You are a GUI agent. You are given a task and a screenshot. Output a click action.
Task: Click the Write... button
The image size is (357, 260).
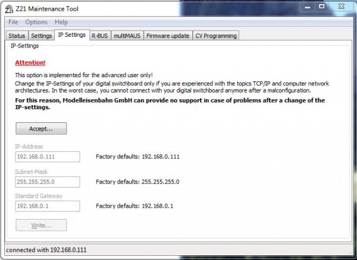tap(41, 225)
